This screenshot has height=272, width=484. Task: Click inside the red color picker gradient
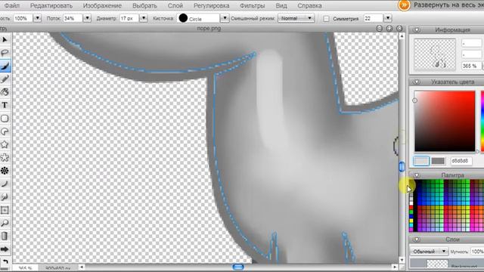tap(445, 121)
